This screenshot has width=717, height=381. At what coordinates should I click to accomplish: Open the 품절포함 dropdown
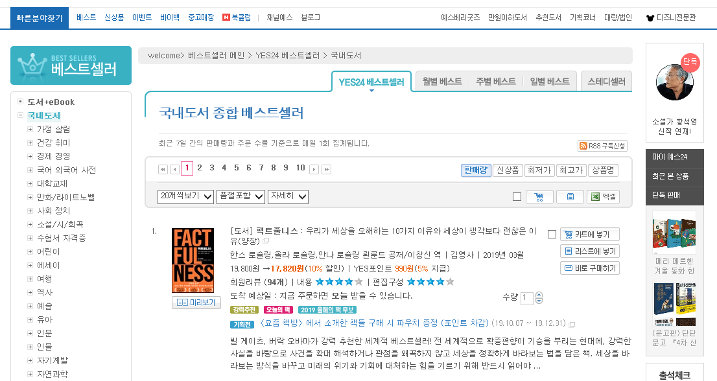pos(241,196)
